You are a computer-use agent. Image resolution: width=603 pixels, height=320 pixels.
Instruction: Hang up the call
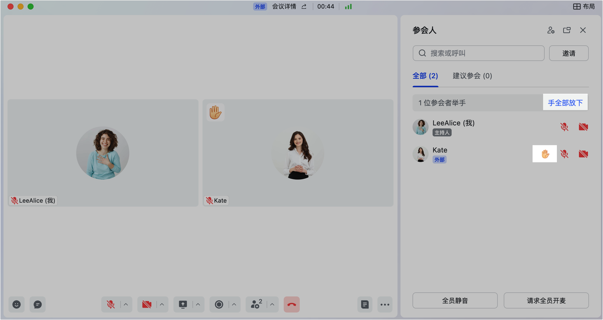coord(292,304)
